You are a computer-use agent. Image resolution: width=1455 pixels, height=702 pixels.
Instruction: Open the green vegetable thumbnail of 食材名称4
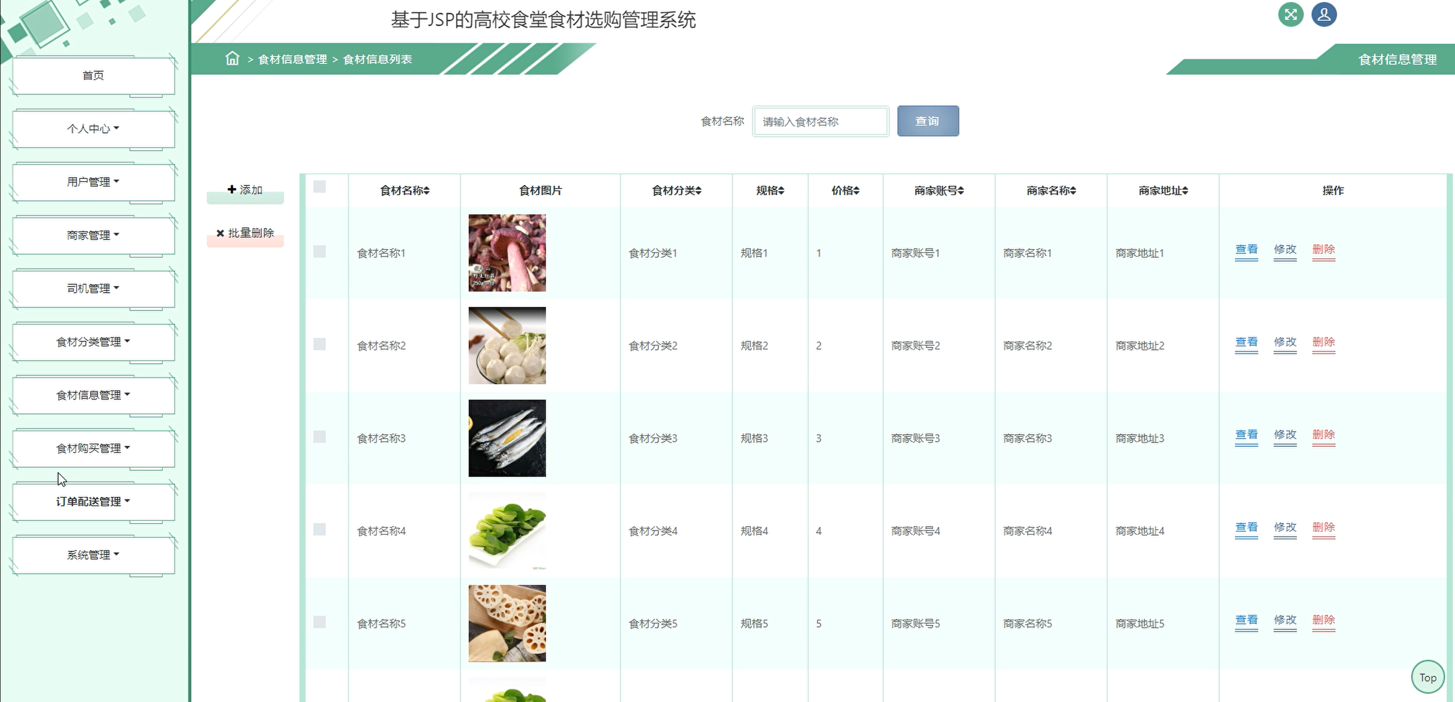tap(507, 531)
